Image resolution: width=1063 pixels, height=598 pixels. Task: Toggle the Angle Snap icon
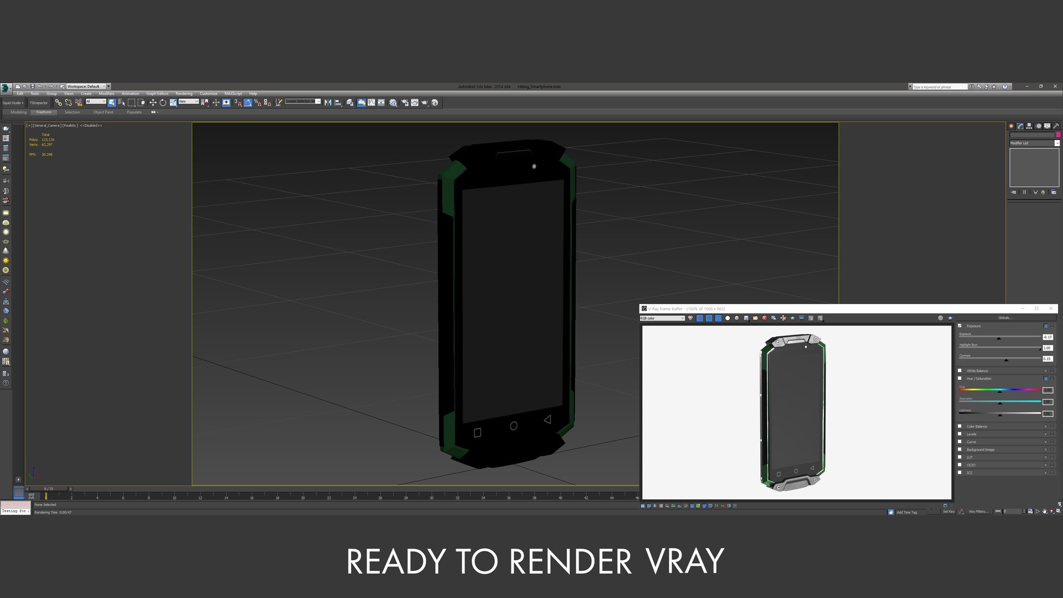point(247,102)
